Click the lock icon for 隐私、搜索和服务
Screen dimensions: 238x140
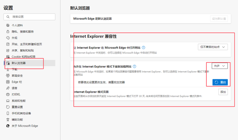pos(8,32)
